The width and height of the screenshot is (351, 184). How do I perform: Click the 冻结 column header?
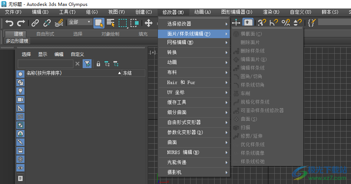(x=133, y=73)
